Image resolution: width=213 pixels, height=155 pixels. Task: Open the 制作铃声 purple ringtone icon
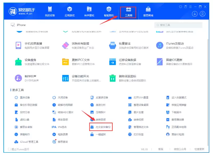(18, 78)
